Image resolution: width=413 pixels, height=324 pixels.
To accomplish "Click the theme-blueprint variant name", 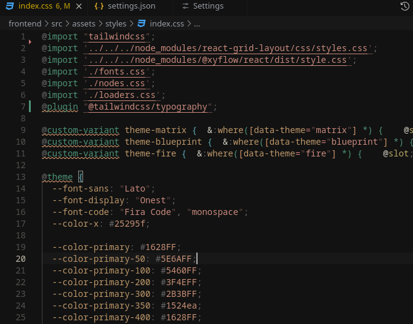I will (163, 142).
